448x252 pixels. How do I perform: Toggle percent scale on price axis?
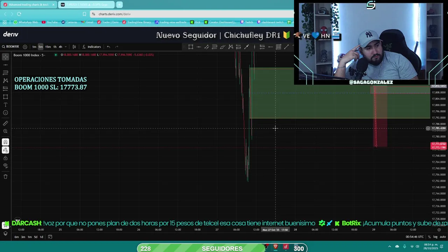(429, 237)
